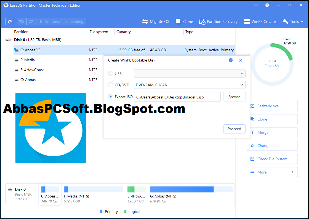This screenshot has width=309, height=219.
Task: Open Migrate OS tool
Action: click(x=156, y=22)
